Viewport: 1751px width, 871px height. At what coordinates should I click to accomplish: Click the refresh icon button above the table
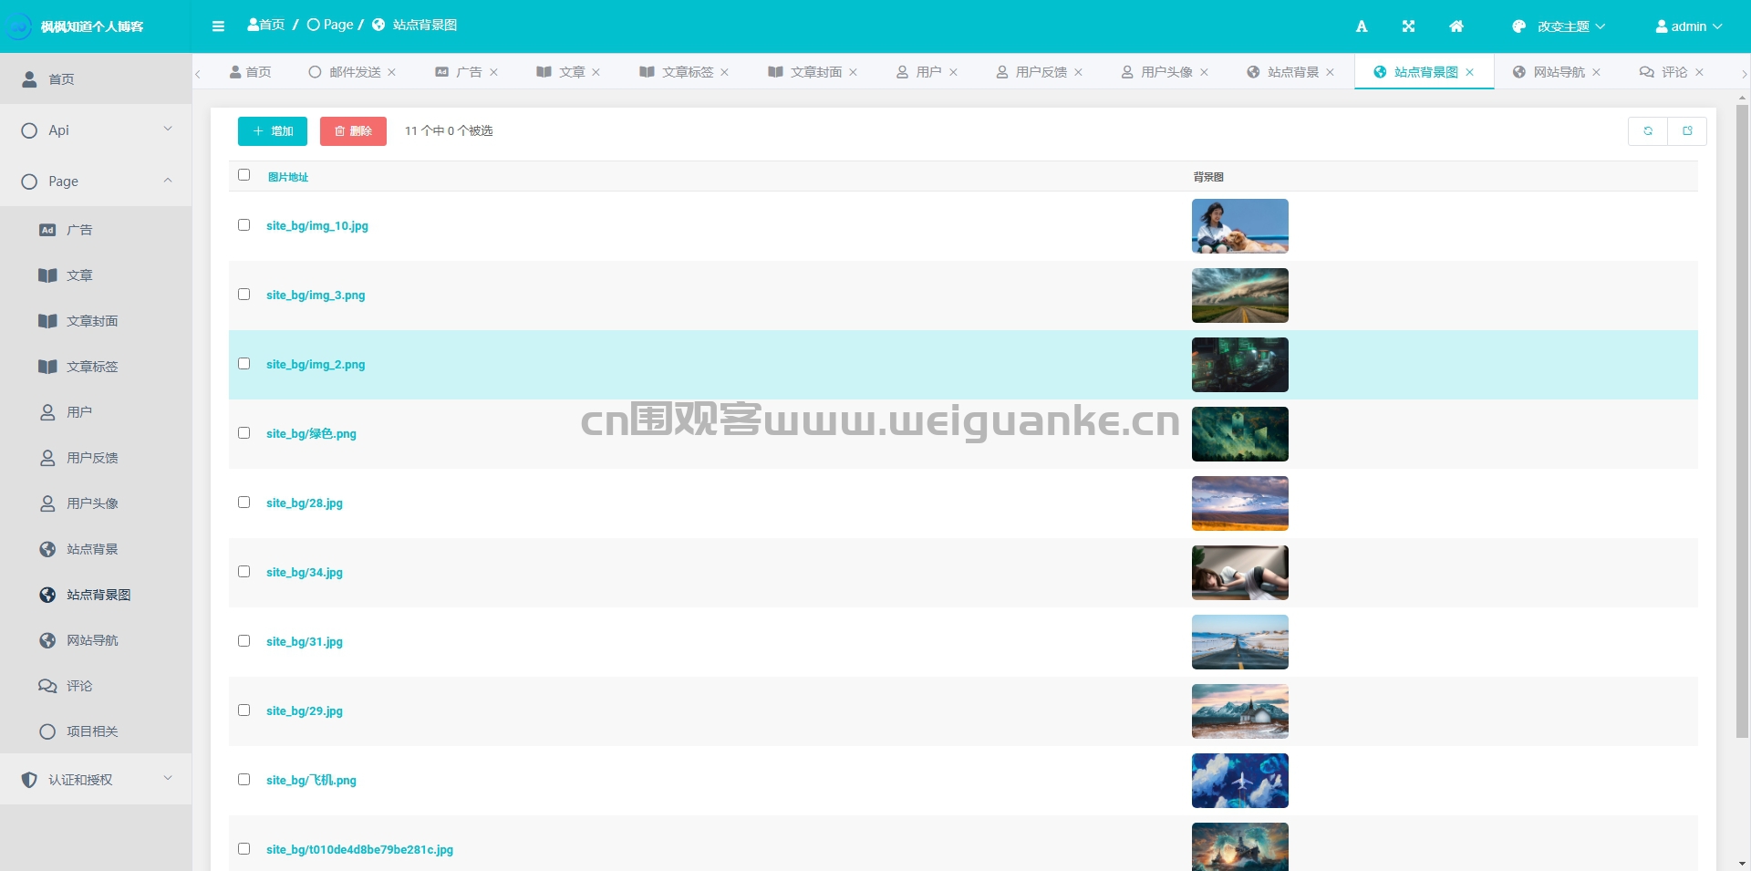pyautogui.click(x=1648, y=131)
